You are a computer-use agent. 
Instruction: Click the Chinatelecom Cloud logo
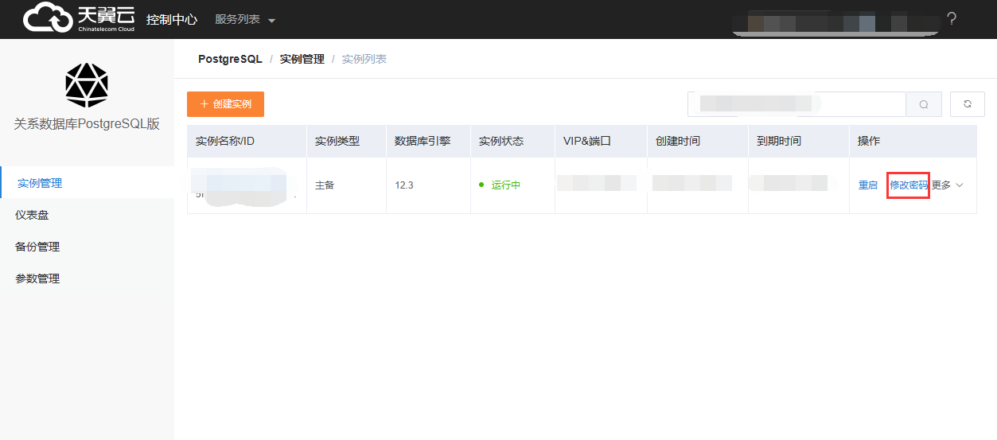[79, 18]
